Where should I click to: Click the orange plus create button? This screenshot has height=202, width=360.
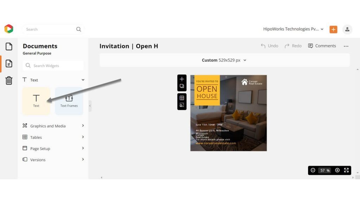point(333,29)
